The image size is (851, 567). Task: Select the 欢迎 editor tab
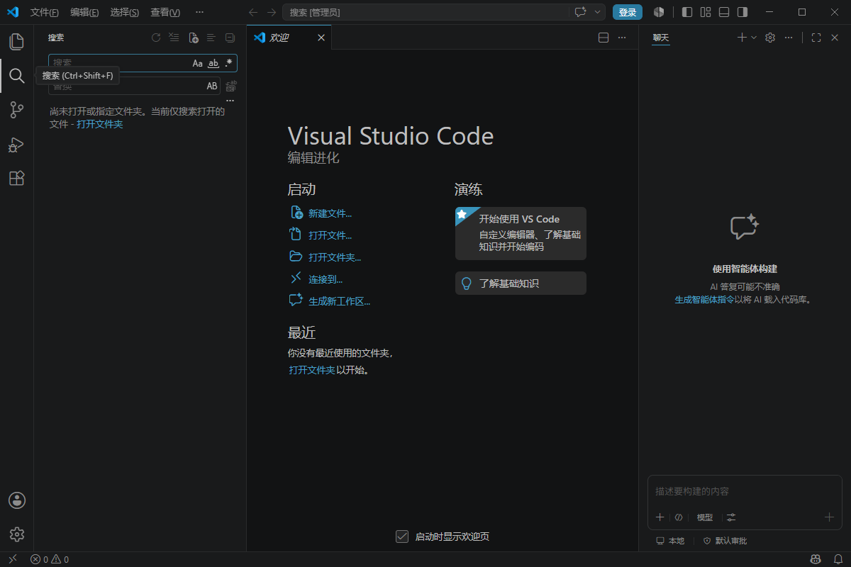click(x=289, y=38)
